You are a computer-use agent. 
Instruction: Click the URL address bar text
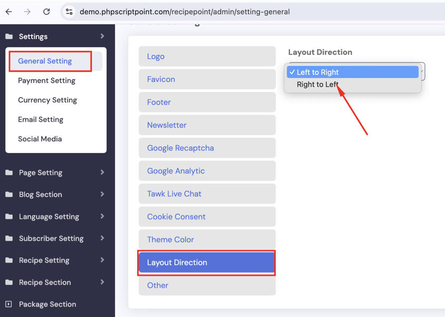[x=185, y=12]
